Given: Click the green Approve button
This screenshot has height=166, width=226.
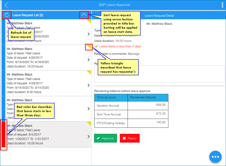Looking at the screenshot, I should pyautogui.click(x=106, y=138).
